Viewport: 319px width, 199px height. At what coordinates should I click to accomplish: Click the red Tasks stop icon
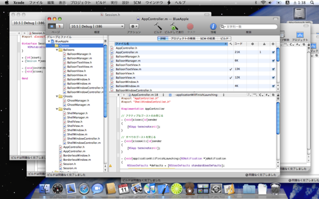tap(190, 27)
